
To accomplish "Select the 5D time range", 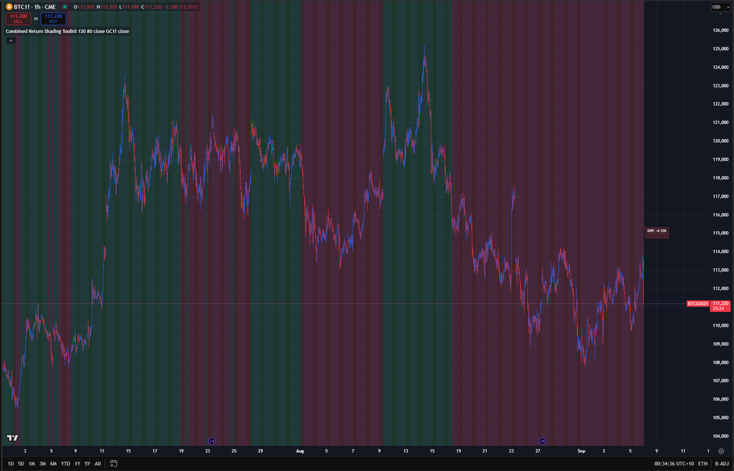I will click(21, 464).
